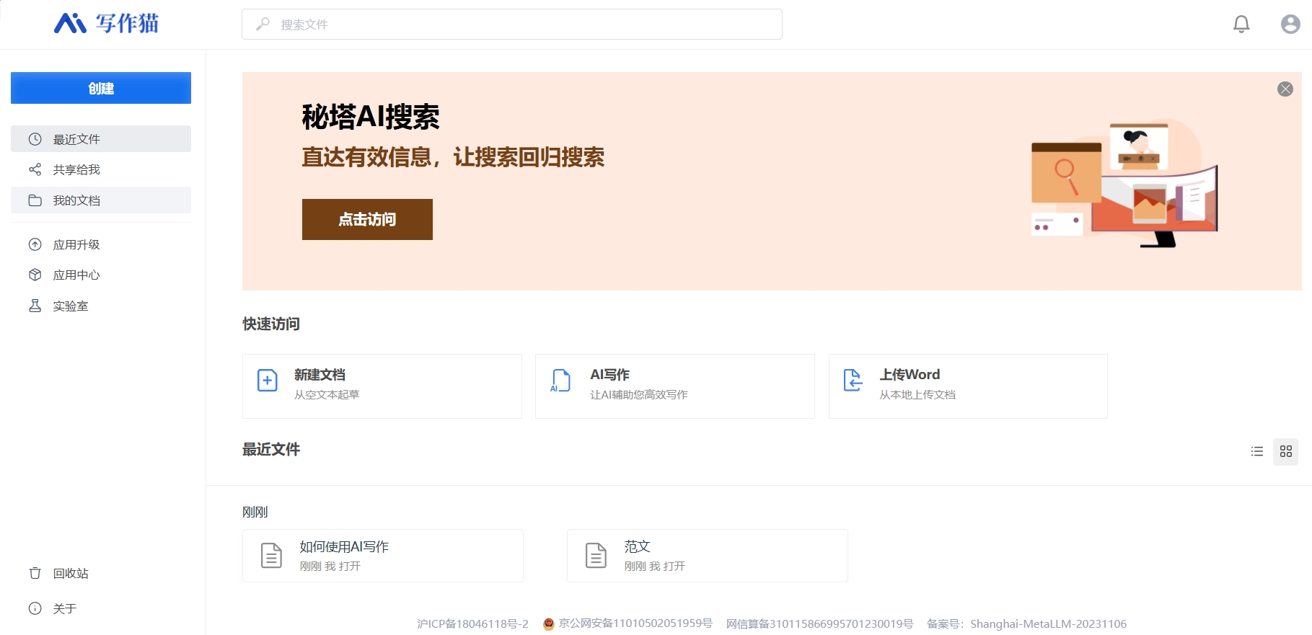Screen dimensions: 1312x635
Task: Click the 直达有效信息 banner subtitle
Action: click(x=453, y=157)
